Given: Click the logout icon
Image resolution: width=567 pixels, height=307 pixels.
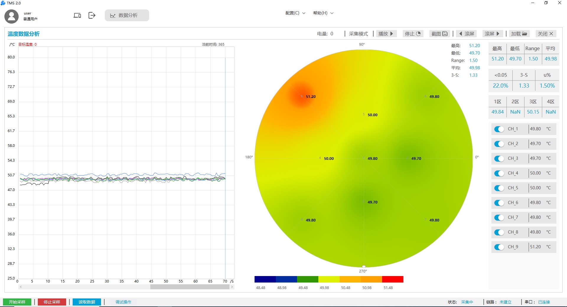Looking at the screenshot, I should (92, 15).
